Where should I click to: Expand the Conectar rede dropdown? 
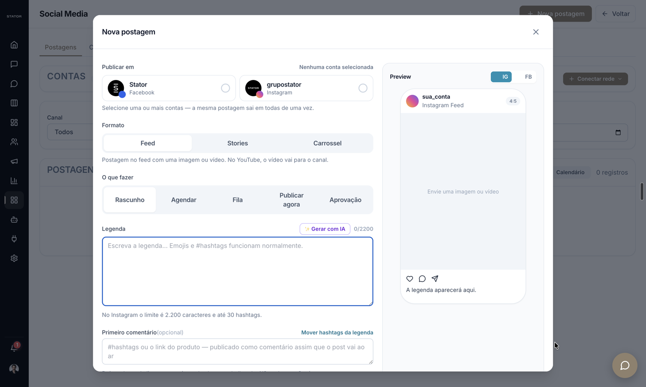tap(595, 79)
